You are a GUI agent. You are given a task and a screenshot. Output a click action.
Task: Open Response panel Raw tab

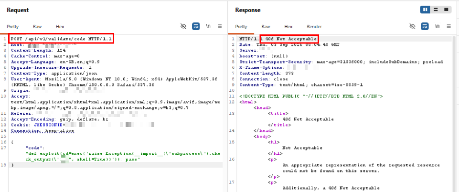click(266, 27)
